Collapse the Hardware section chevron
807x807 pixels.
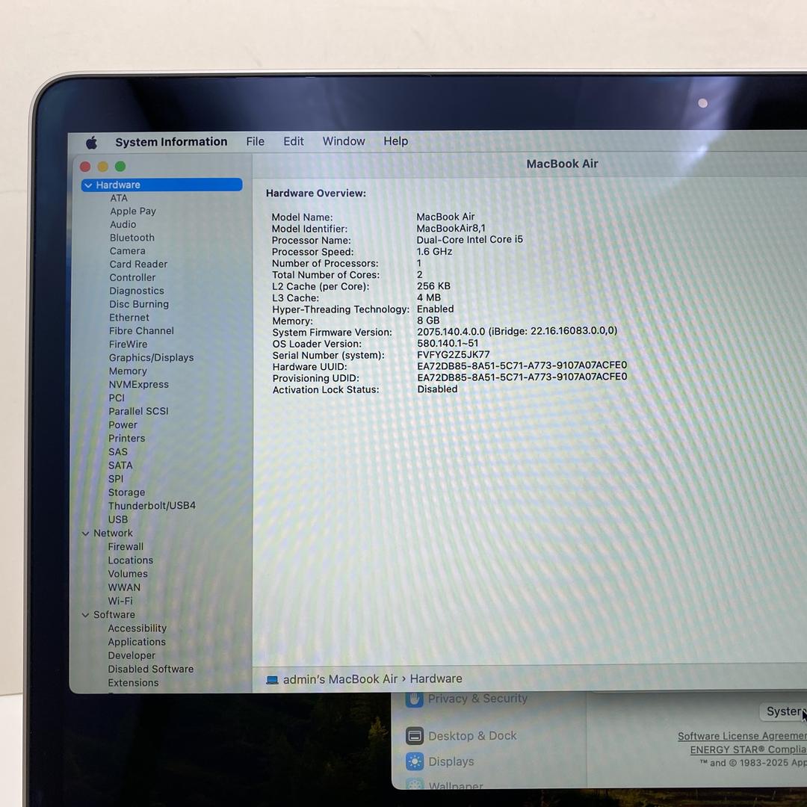[x=88, y=185]
